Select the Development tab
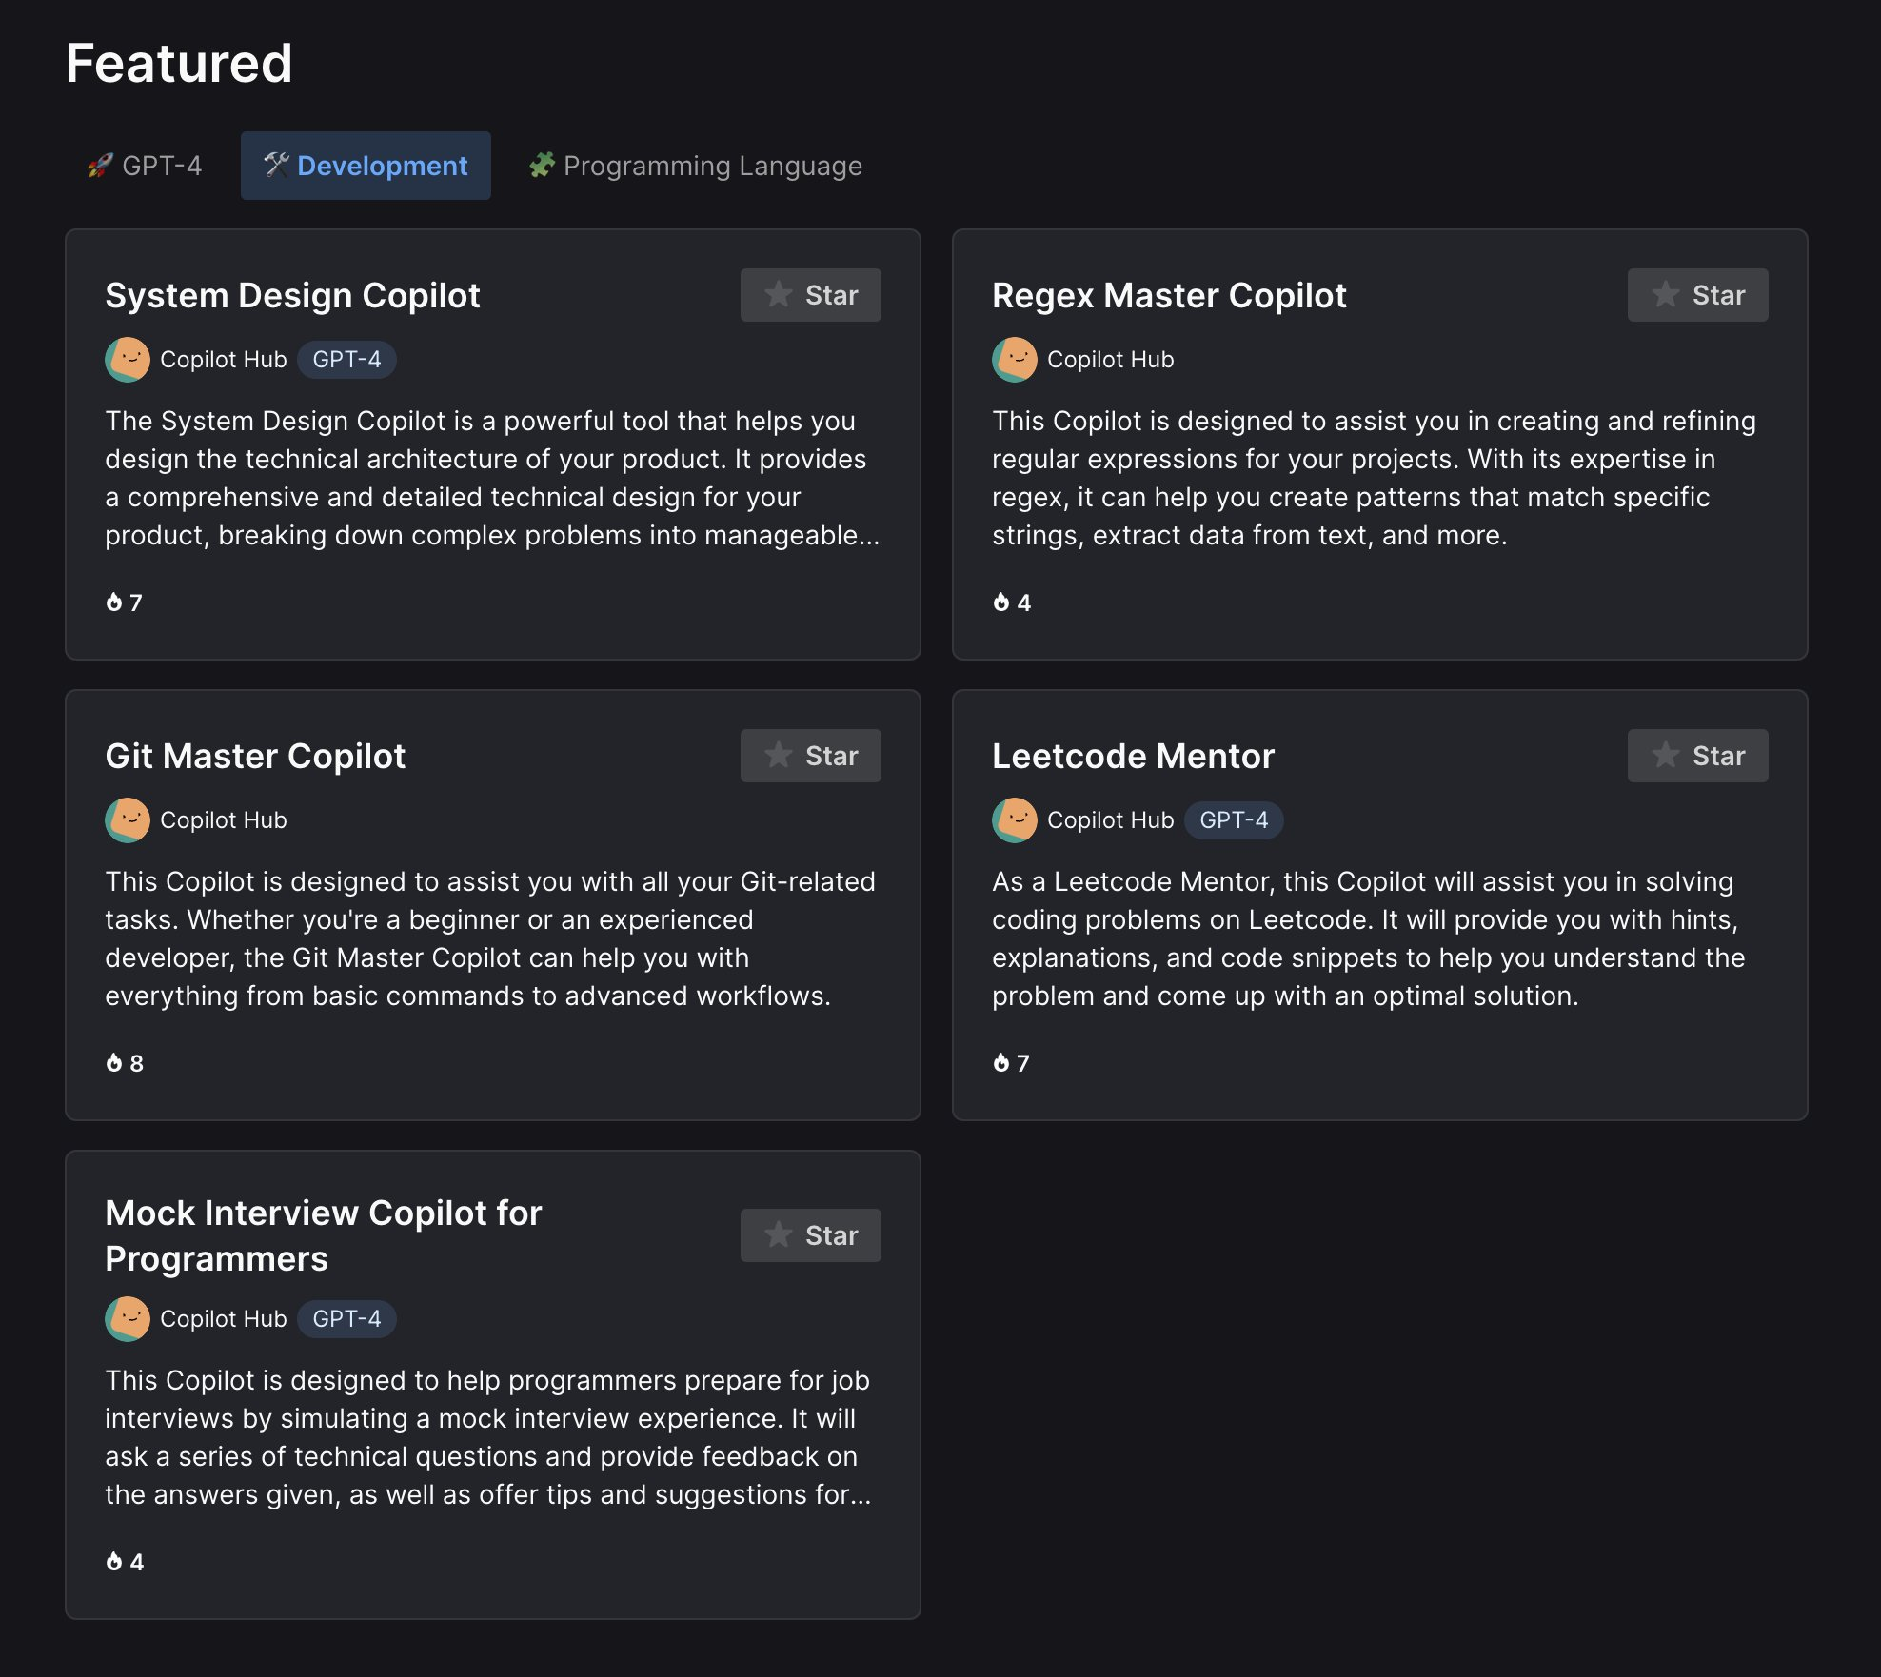This screenshot has width=1881, height=1677. pos(366,166)
